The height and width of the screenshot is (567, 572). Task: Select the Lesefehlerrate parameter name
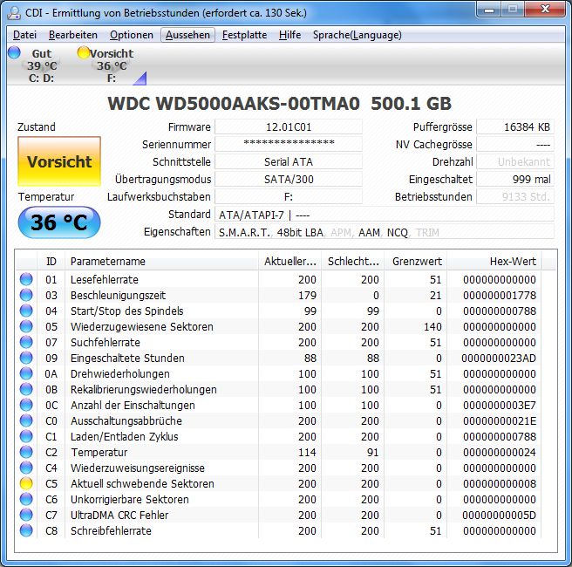[x=105, y=279]
